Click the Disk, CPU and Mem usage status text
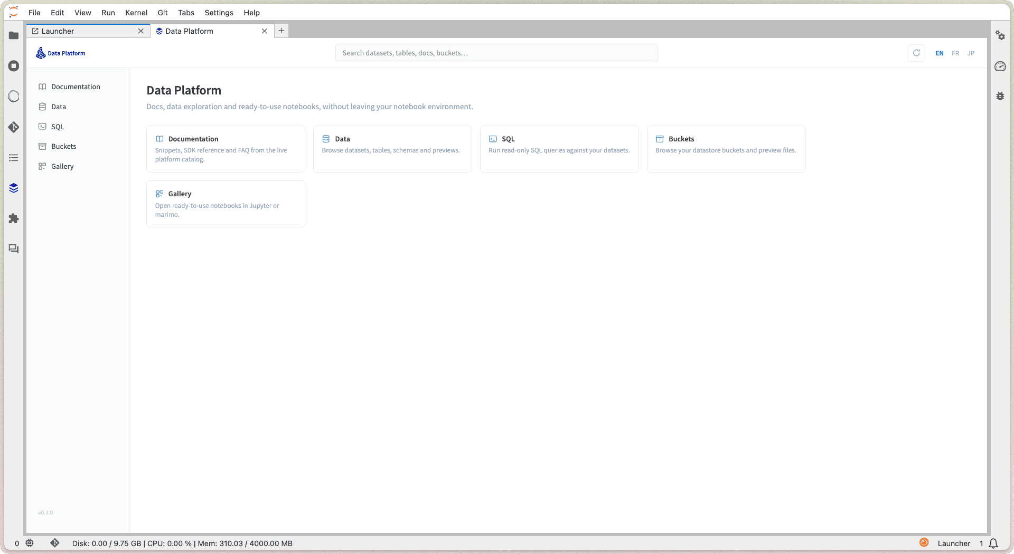1014x554 pixels. click(182, 543)
